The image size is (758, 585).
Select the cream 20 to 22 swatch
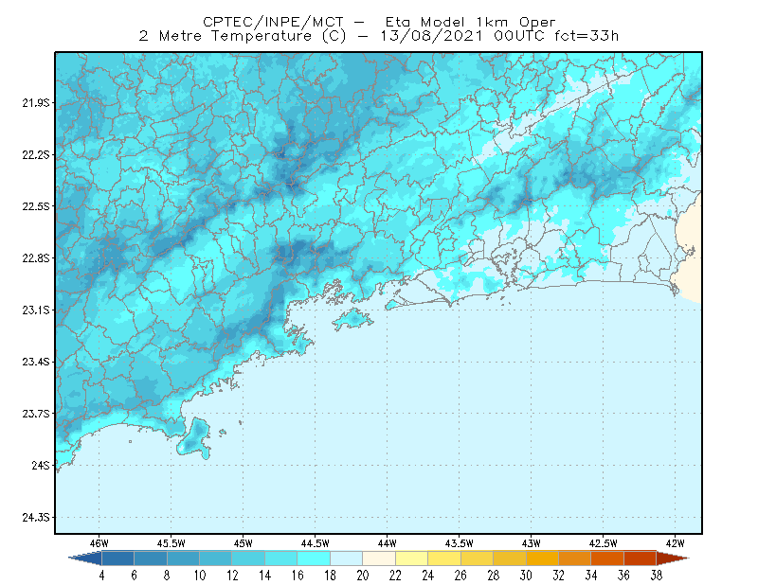click(379, 558)
